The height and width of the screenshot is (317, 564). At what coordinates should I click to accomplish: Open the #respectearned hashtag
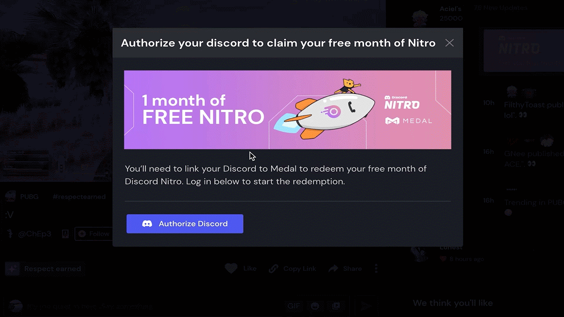click(x=79, y=196)
